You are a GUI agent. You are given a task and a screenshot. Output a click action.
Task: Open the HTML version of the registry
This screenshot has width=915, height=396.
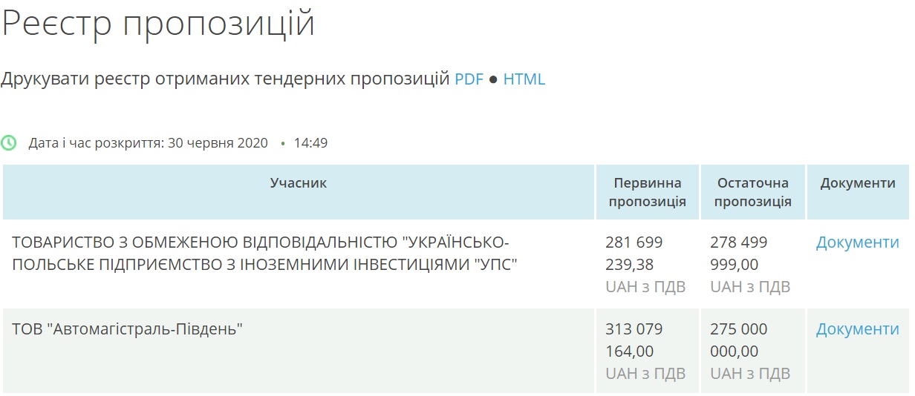coord(524,79)
